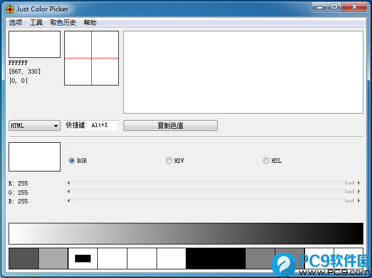Image resolution: width=372 pixels, height=278 pixels.
Task: Open the 取色历史 menu
Action: (x=63, y=23)
